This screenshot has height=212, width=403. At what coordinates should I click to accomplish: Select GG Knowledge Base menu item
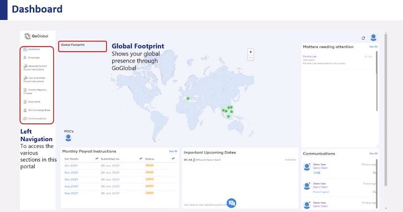37,110
